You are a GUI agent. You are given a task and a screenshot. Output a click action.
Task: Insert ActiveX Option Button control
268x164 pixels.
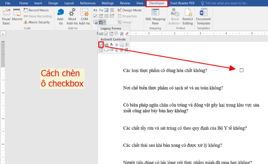click(x=117, y=45)
